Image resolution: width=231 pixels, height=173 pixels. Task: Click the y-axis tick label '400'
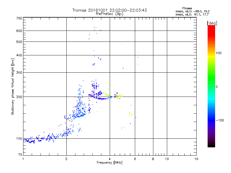click(19, 55)
